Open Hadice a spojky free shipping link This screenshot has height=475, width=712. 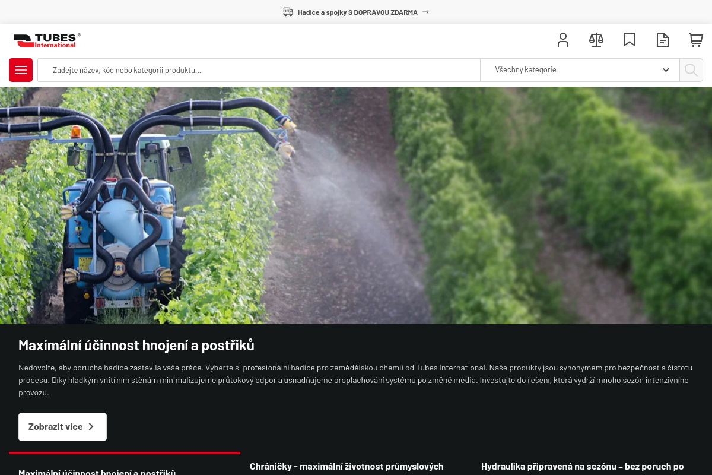pyautogui.click(x=357, y=12)
